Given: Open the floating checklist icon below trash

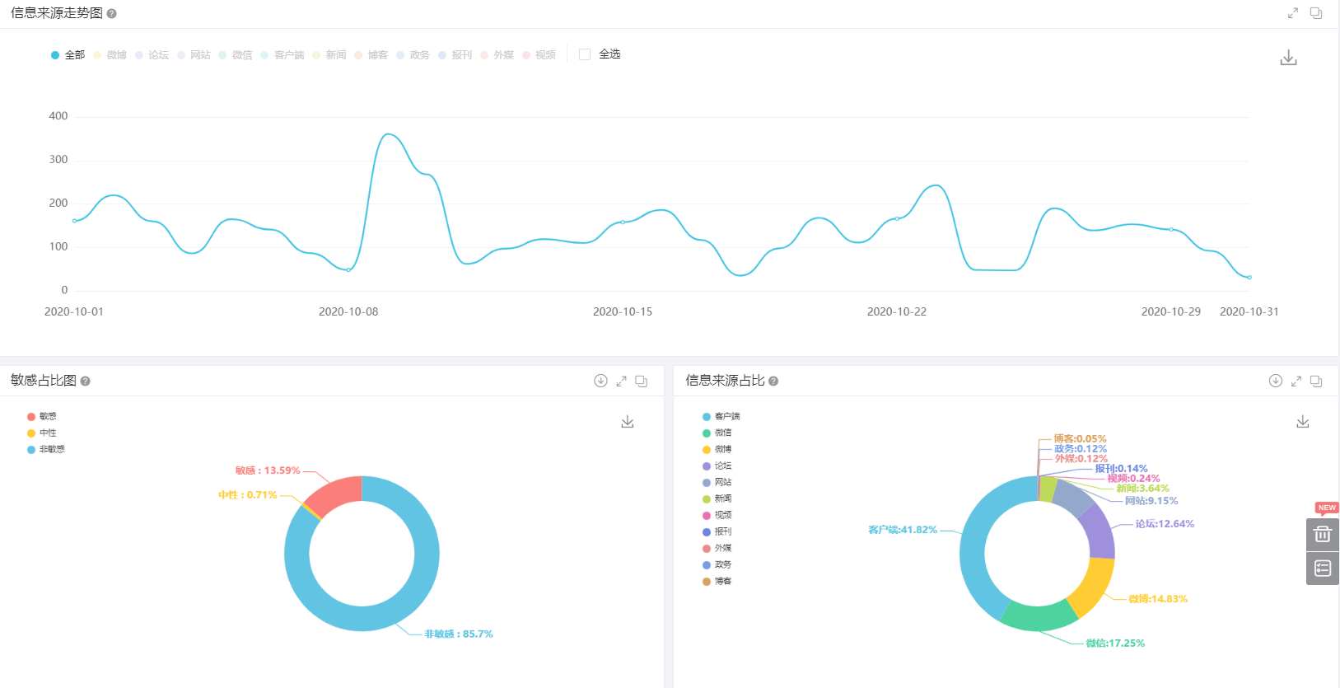Looking at the screenshot, I should [x=1322, y=569].
